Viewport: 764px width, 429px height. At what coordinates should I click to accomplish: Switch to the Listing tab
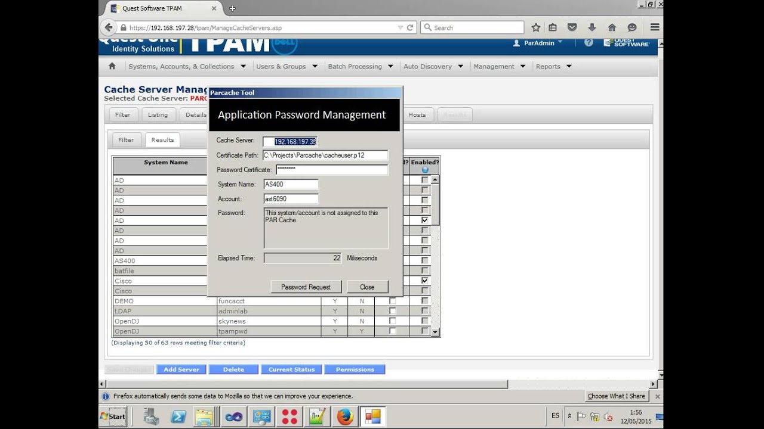tap(158, 114)
